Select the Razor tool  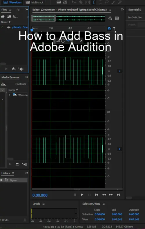point(81,2)
